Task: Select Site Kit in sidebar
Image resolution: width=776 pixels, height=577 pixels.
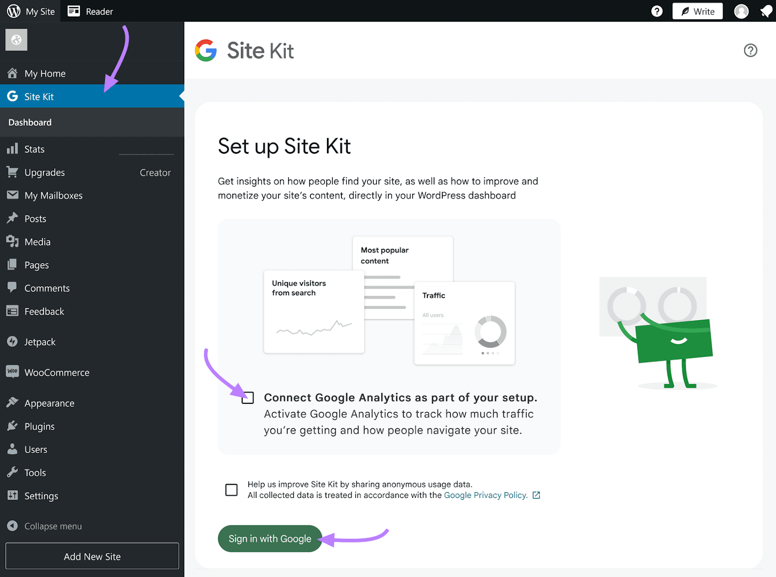Action: coord(39,96)
